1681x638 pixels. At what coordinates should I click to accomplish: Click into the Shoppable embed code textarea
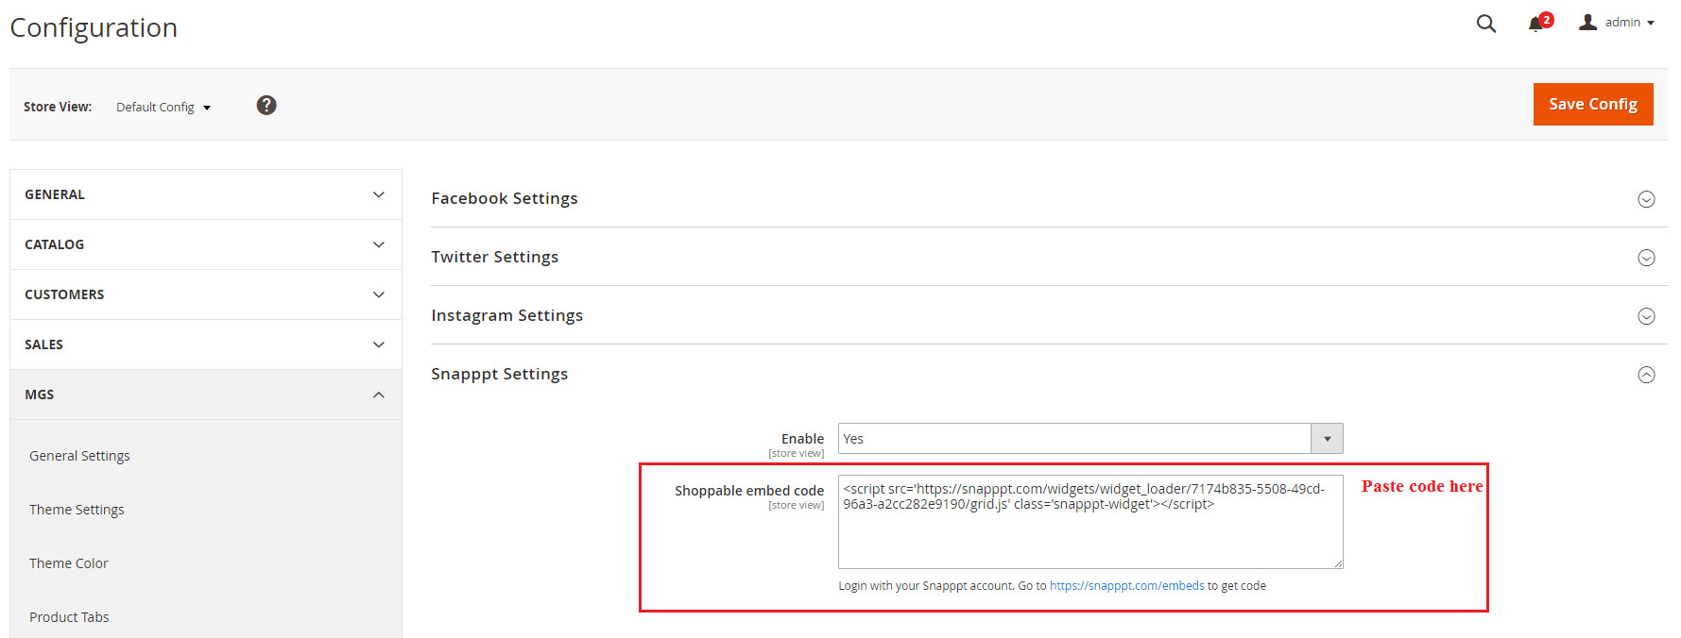point(1090,522)
